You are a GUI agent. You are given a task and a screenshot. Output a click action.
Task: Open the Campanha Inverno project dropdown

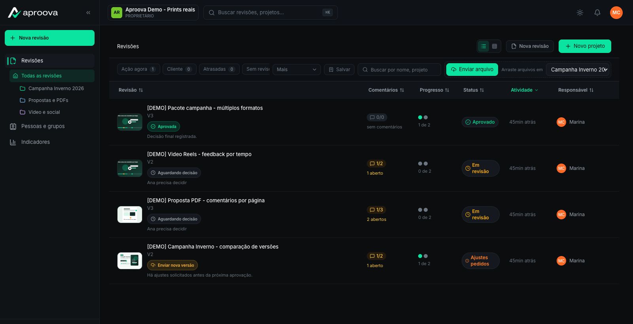click(x=578, y=70)
